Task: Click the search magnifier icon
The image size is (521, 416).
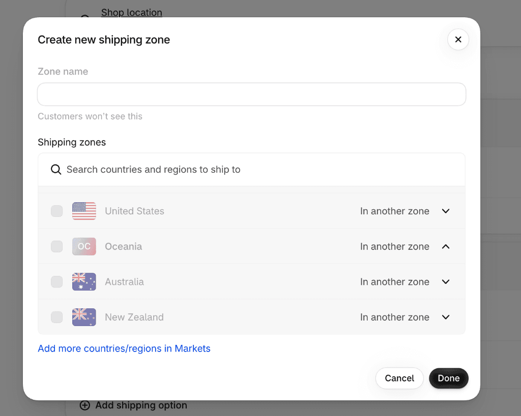Action: [x=56, y=170]
